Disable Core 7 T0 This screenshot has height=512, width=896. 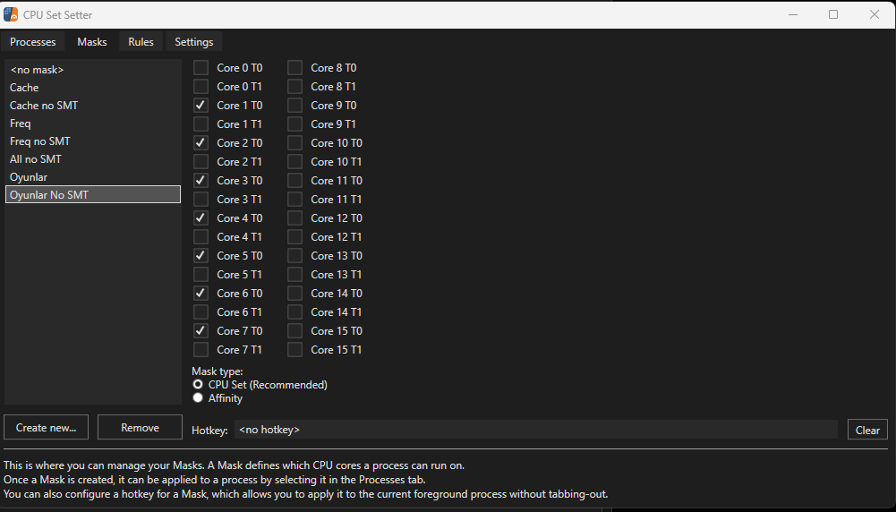201,331
